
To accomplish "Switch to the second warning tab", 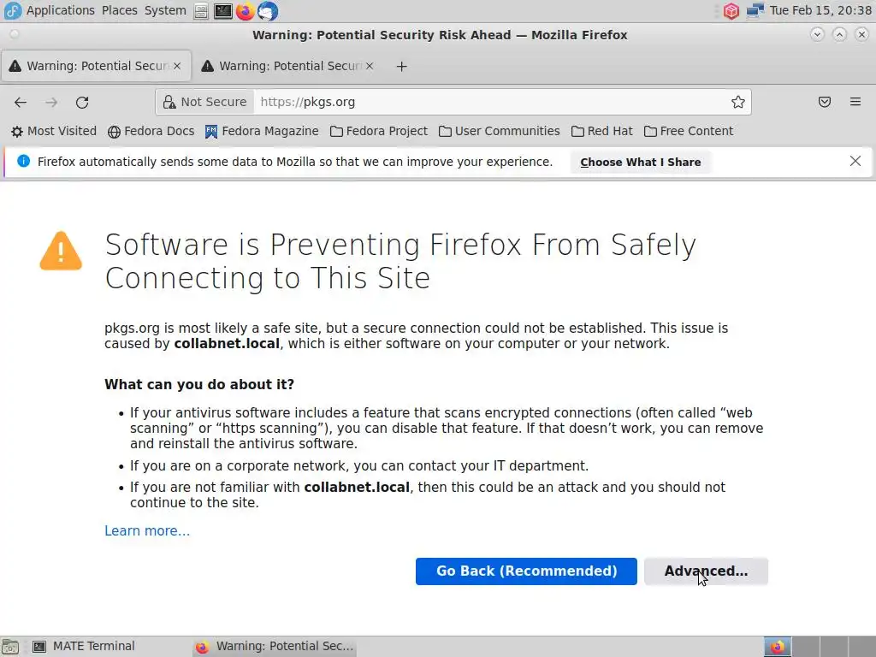I will pos(282,66).
